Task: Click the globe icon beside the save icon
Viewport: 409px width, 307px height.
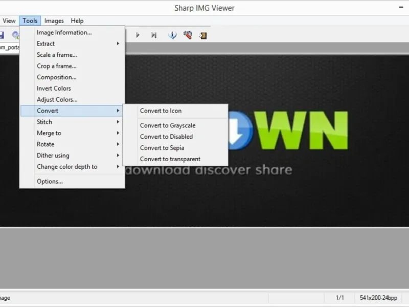Action: [x=16, y=35]
